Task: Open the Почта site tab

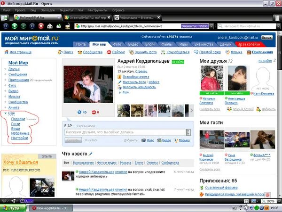Action: [81, 44]
